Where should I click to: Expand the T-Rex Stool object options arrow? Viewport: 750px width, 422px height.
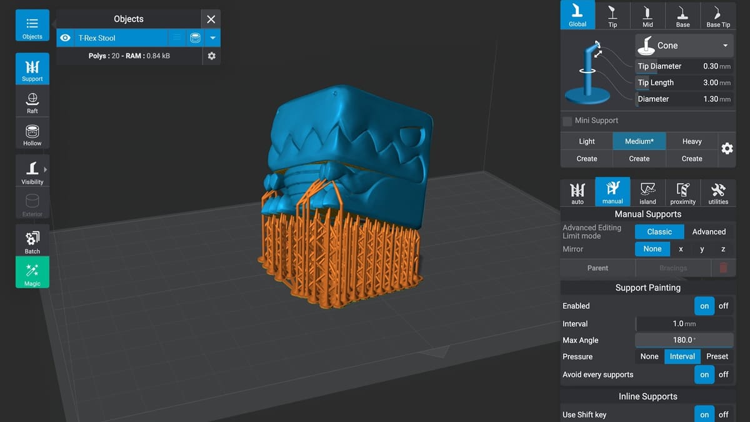click(212, 38)
